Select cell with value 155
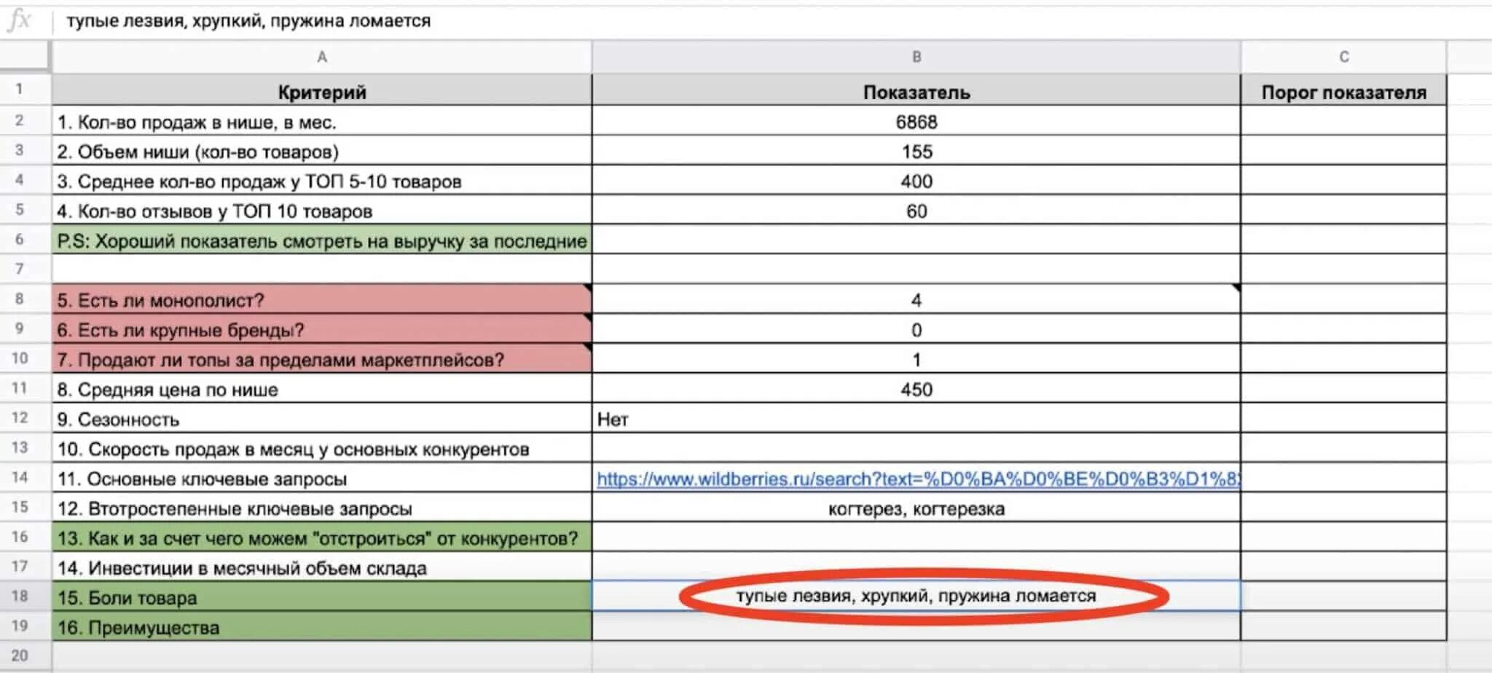 coord(916,151)
